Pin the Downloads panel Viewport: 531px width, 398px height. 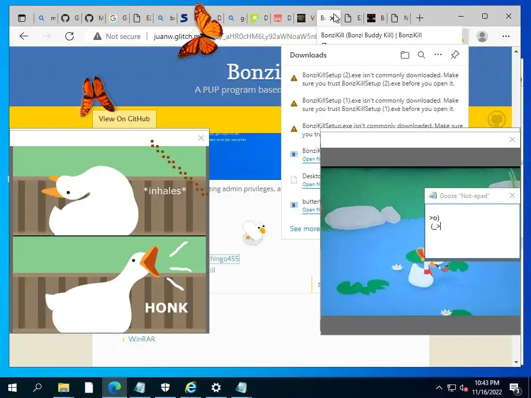pos(455,54)
